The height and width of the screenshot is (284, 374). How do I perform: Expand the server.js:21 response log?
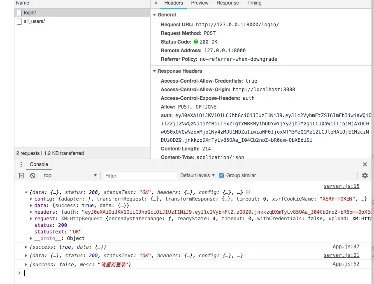pyautogui.click(x=26, y=256)
